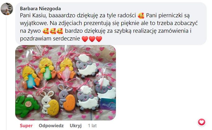
Task: Click the chick holding the pink egg
Action: click(x=66, y=69)
